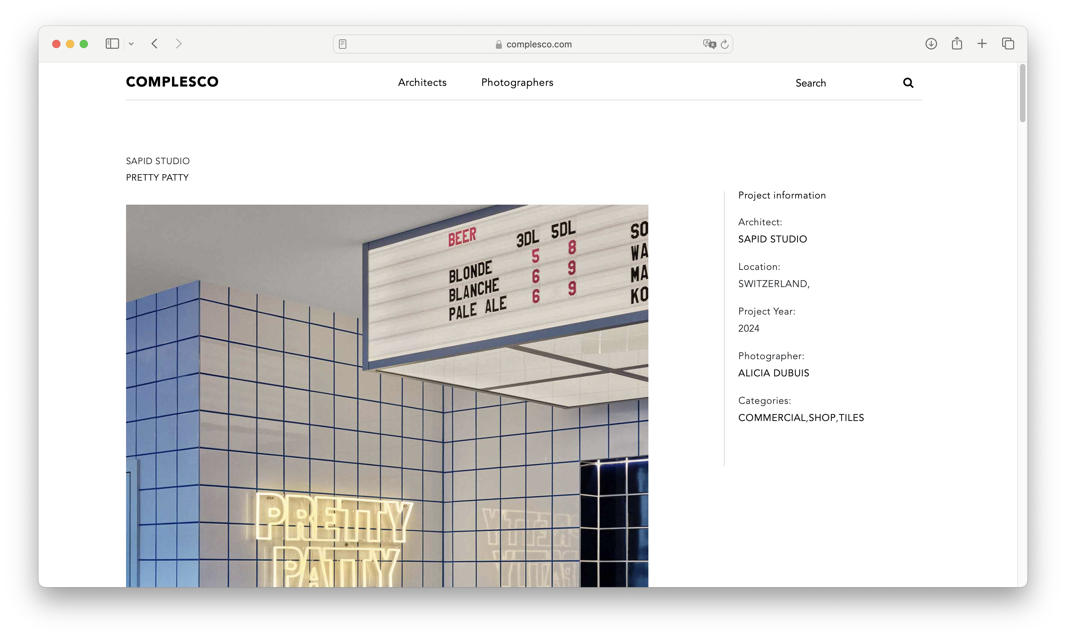Show tab overview icon
The height and width of the screenshot is (638, 1066).
click(x=1008, y=43)
